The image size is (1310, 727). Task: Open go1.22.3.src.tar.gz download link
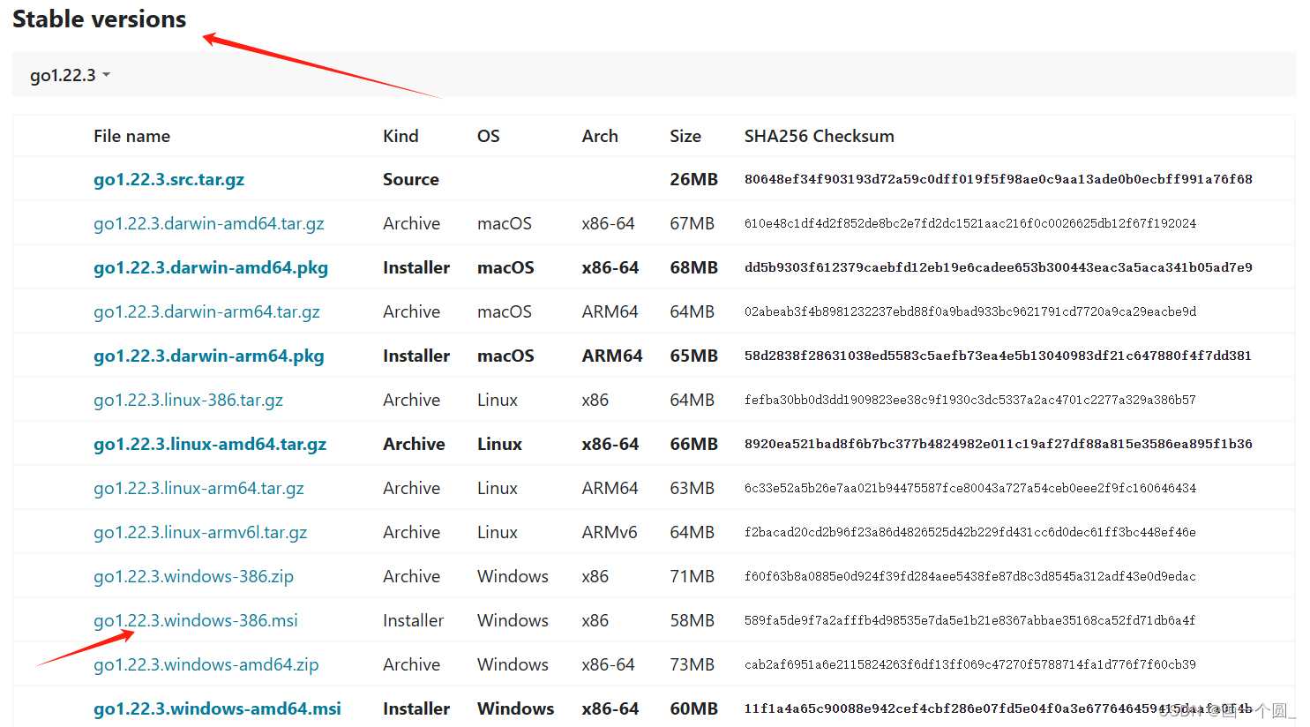coord(168,179)
